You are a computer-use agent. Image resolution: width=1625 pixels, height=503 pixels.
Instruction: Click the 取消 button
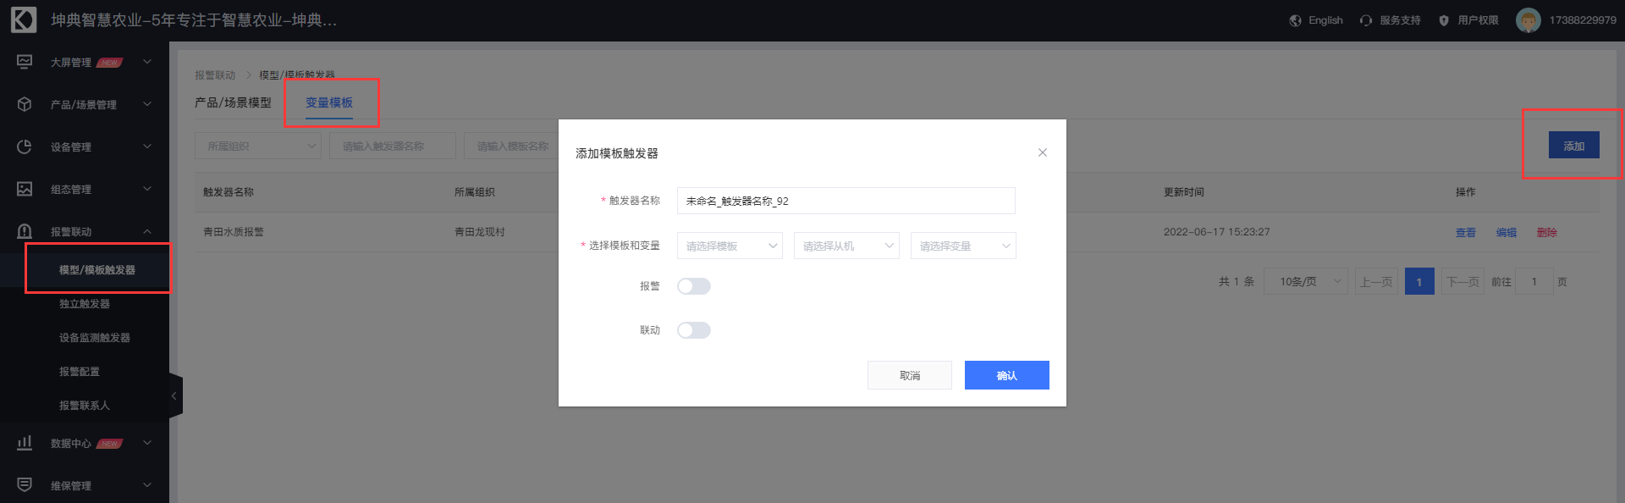click(910, 375)
